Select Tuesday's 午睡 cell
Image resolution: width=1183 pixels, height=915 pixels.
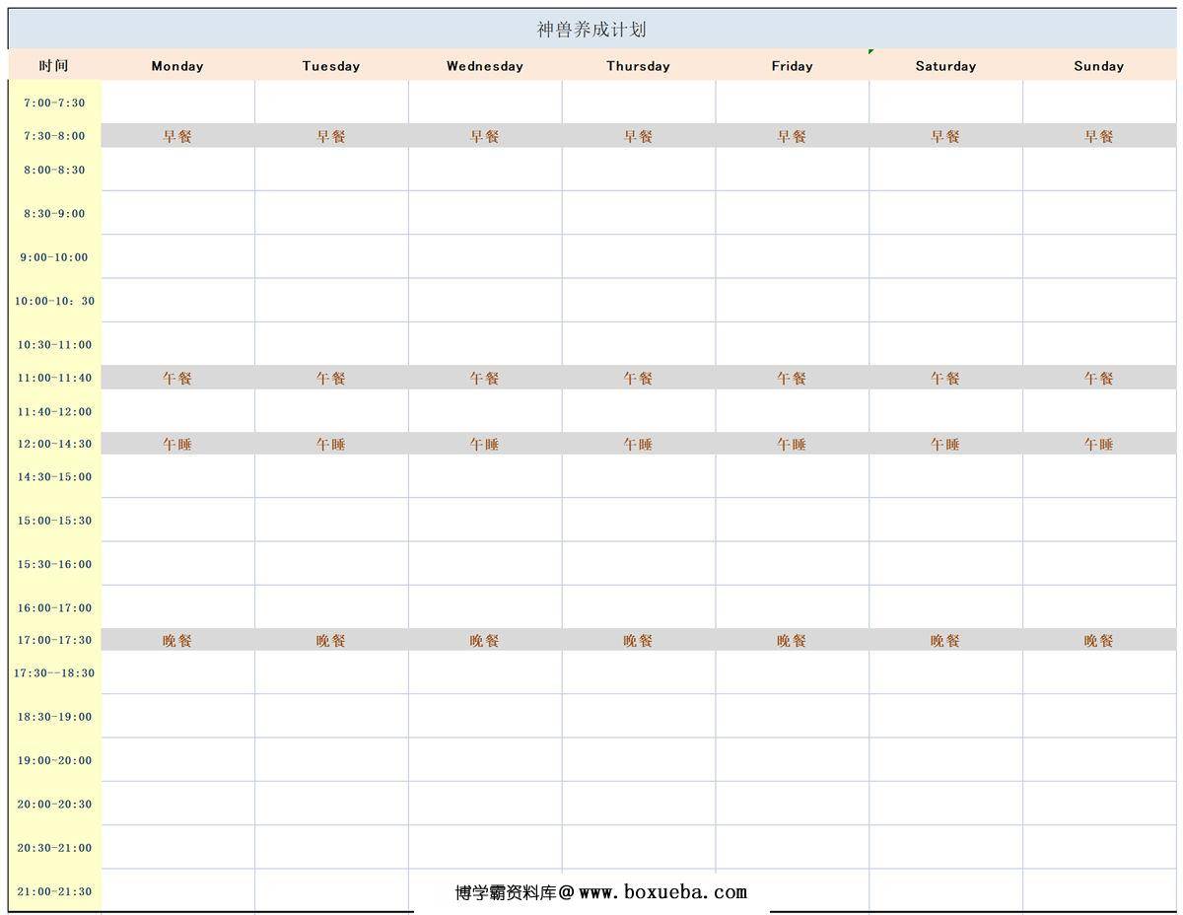[331, 444]
